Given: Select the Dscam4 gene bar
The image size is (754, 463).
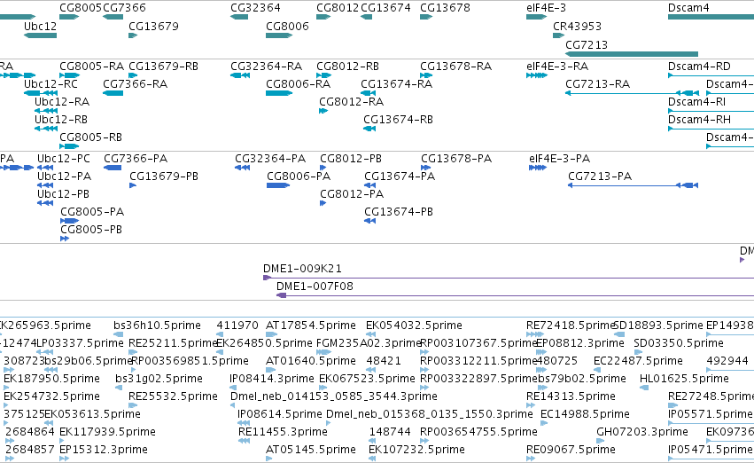Looking at the screenshot, I should pos(711,17).
